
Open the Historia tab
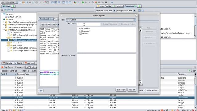point(7,63)
